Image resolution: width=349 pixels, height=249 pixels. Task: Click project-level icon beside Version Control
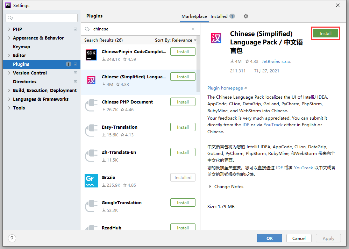tap(75, 73)
